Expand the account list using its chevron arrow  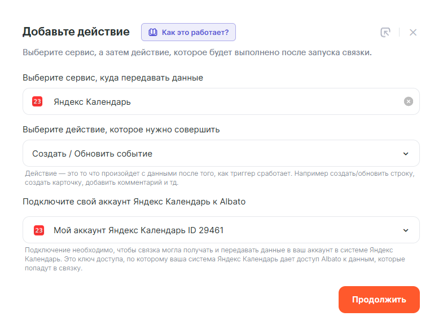click(405, 230)
